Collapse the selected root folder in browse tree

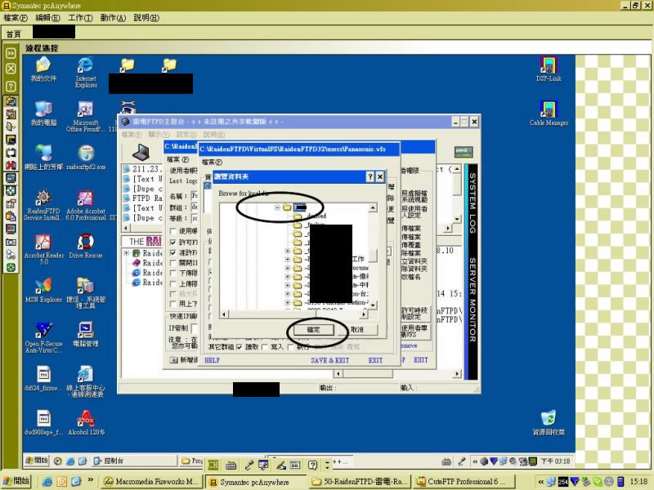tap(277, 207)
